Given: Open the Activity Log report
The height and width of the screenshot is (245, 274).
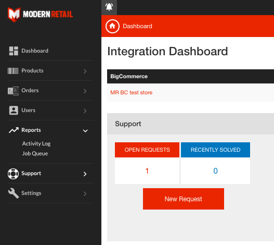Looking at the screenshot, I should [36, 143].
